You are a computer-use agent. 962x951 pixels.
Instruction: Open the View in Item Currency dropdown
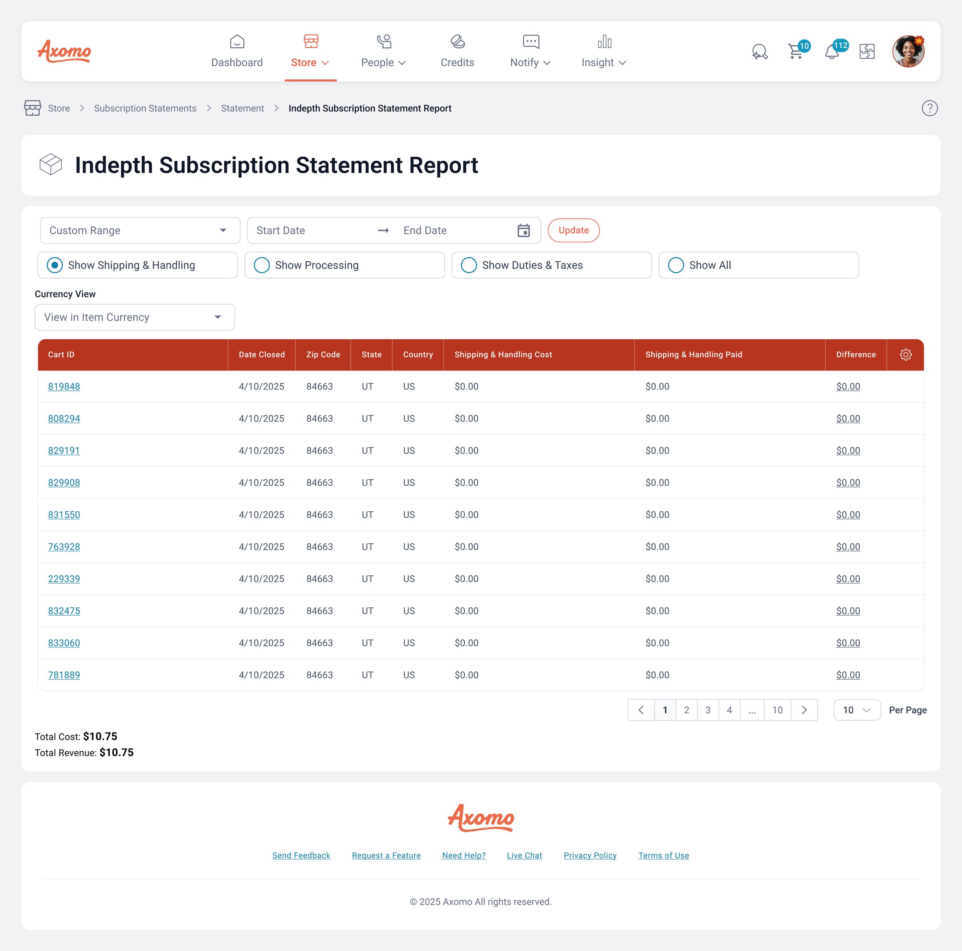coord(134,317)
